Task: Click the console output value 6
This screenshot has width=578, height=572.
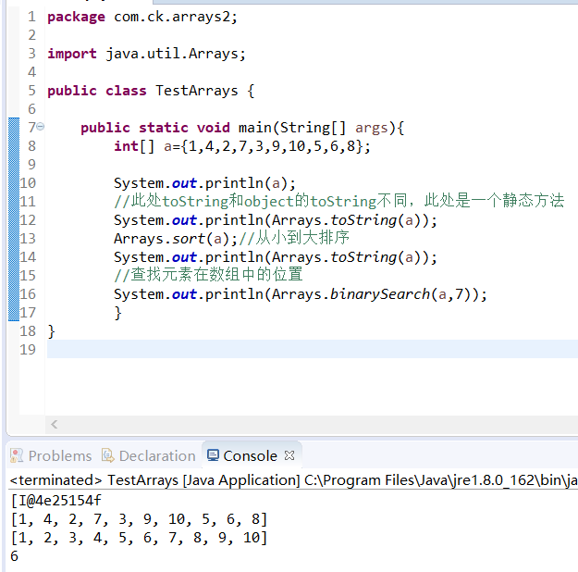Action: [x=15, y=556]
